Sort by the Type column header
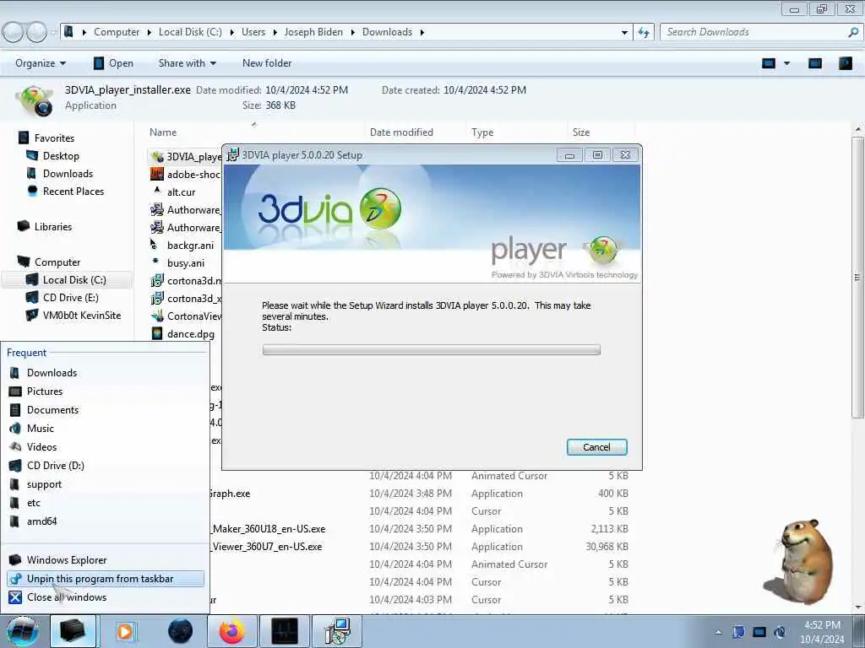 tap(482, 132)
